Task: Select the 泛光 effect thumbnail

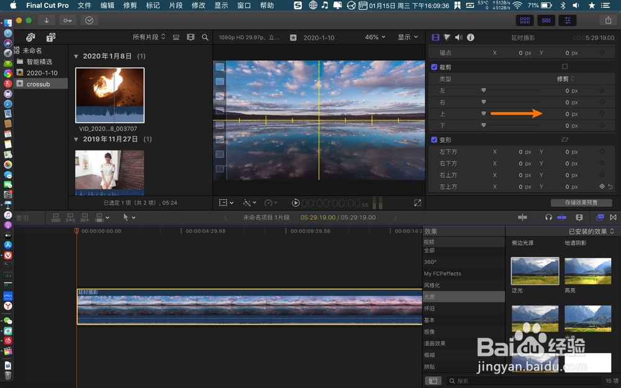Action: (x=535, y=271)
